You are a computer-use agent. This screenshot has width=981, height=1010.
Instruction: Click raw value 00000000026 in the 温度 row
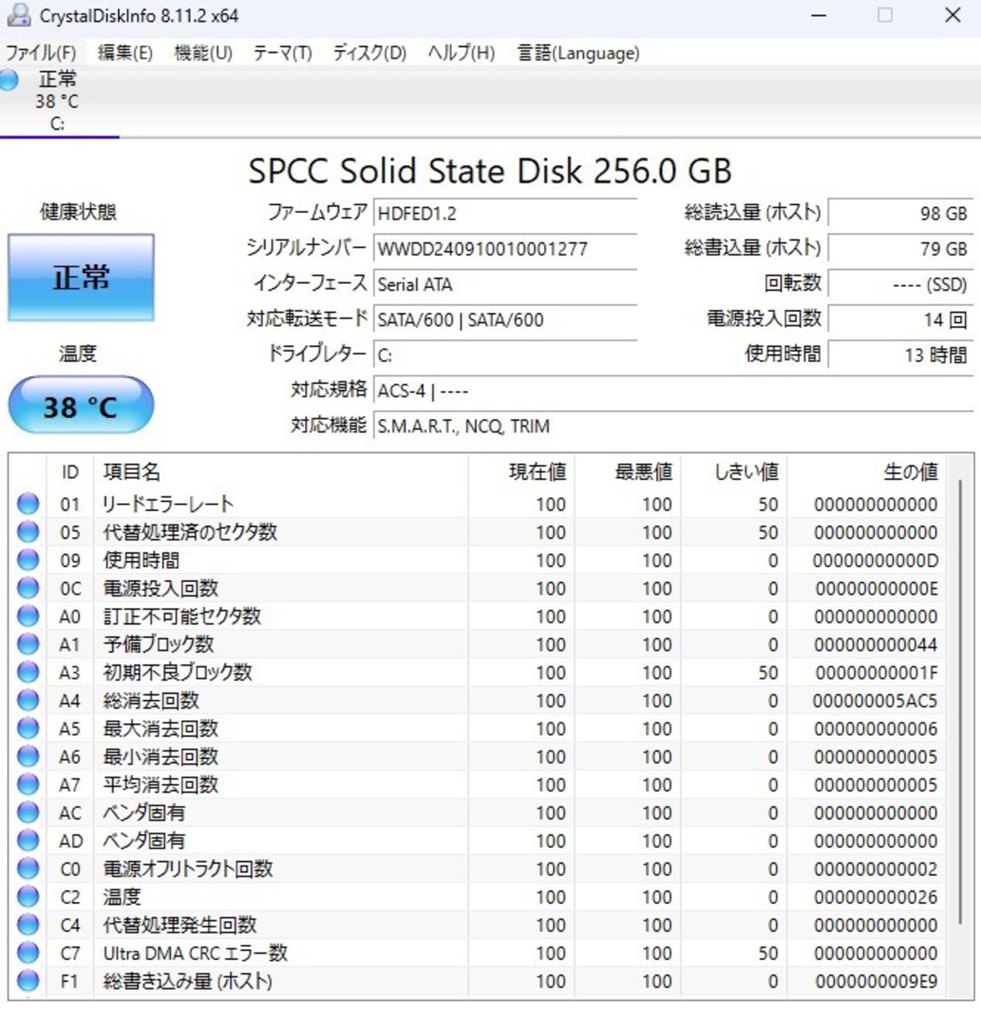875,897
